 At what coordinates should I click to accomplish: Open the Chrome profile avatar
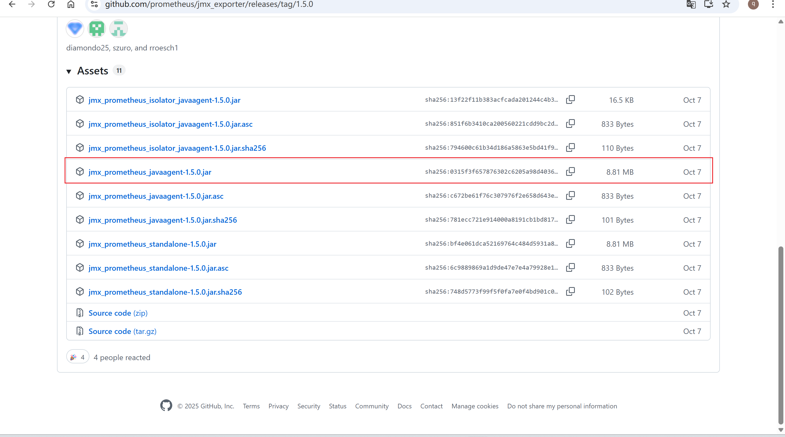[x=753, y=4]
